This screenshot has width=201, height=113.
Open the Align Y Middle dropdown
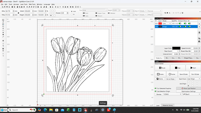point(143,15)
